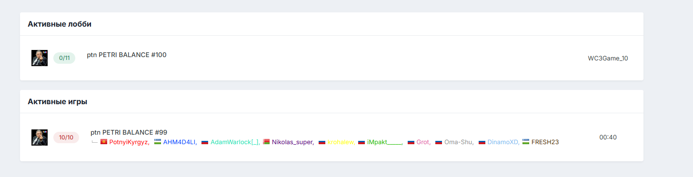
Task: Open player Nikolas_super profile
Action: coord(292,142)
